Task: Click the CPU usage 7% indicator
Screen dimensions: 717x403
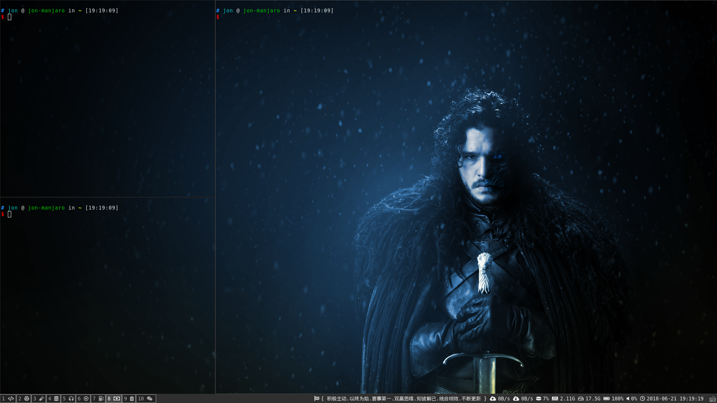Action: pyautogui.click(x=543, y=399)
